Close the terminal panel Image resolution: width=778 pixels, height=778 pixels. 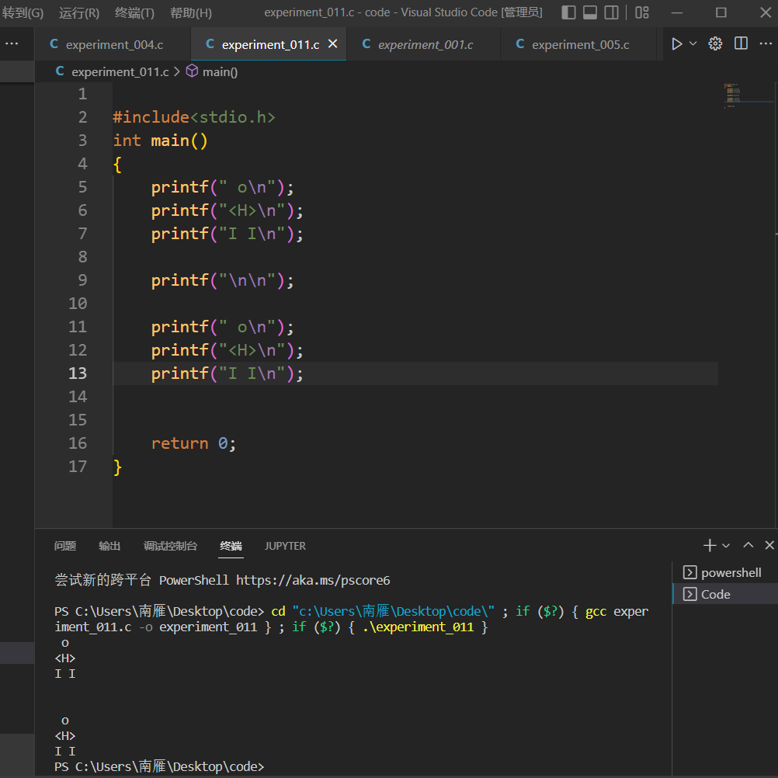click(x=769, y=546)
